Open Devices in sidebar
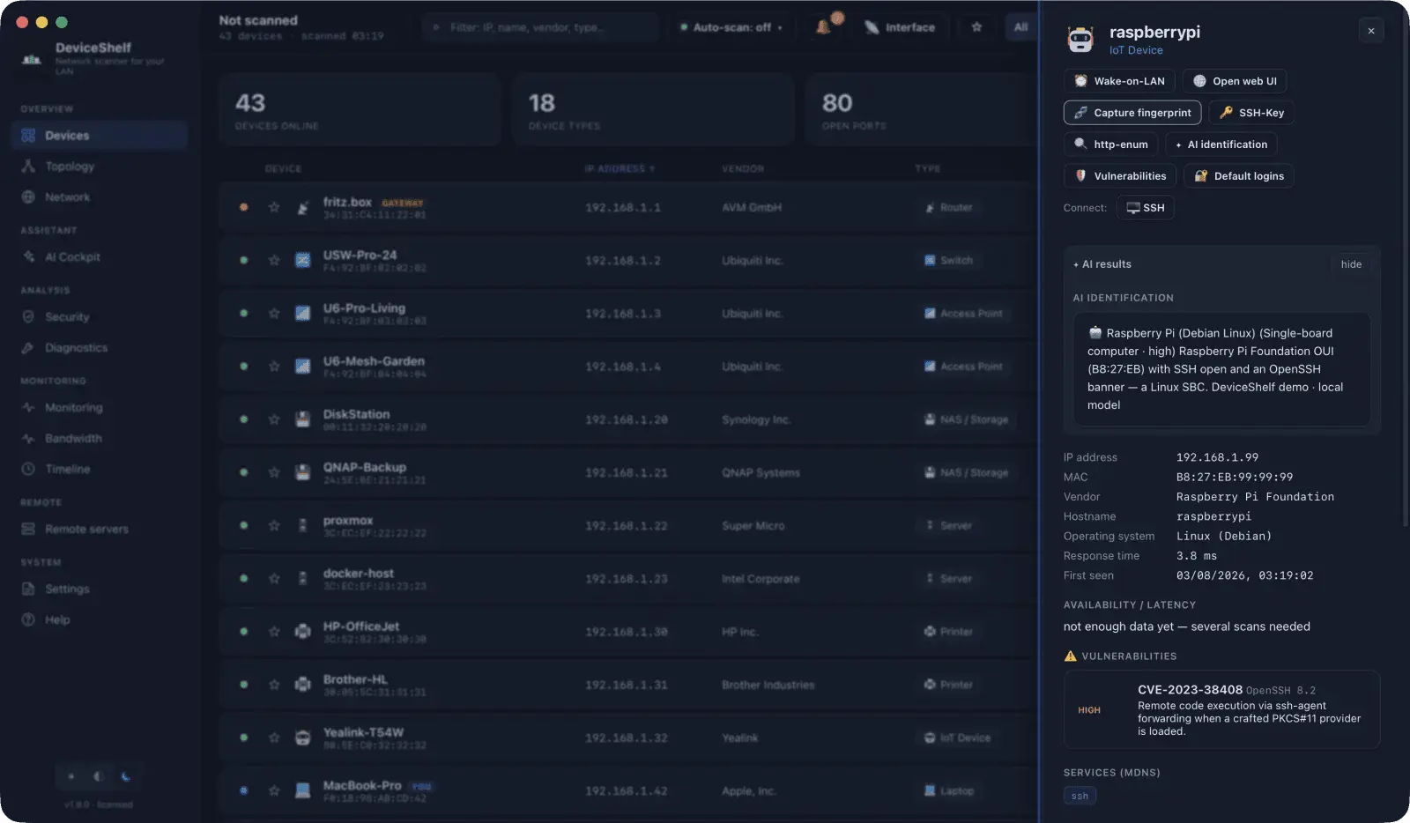Image resolution: width=1410 pixels, height=823 pixels. [100, 136]
